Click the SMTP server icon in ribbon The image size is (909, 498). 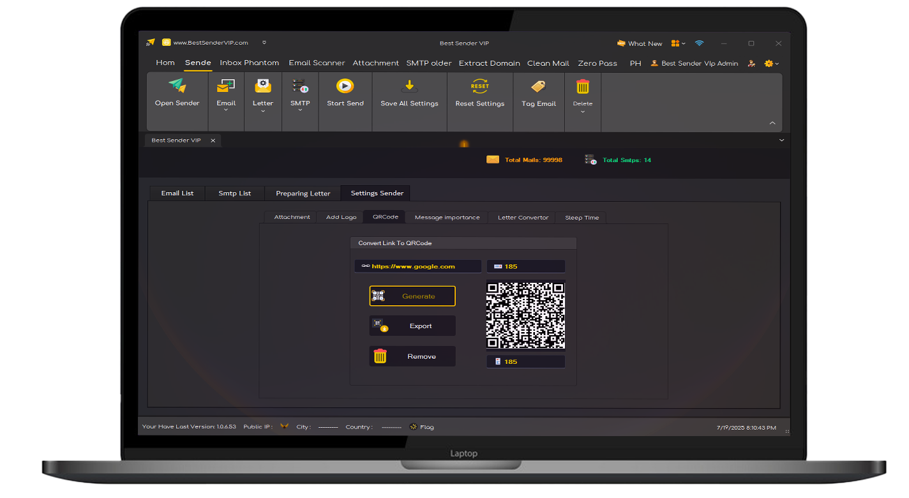(x=300, y=86)
